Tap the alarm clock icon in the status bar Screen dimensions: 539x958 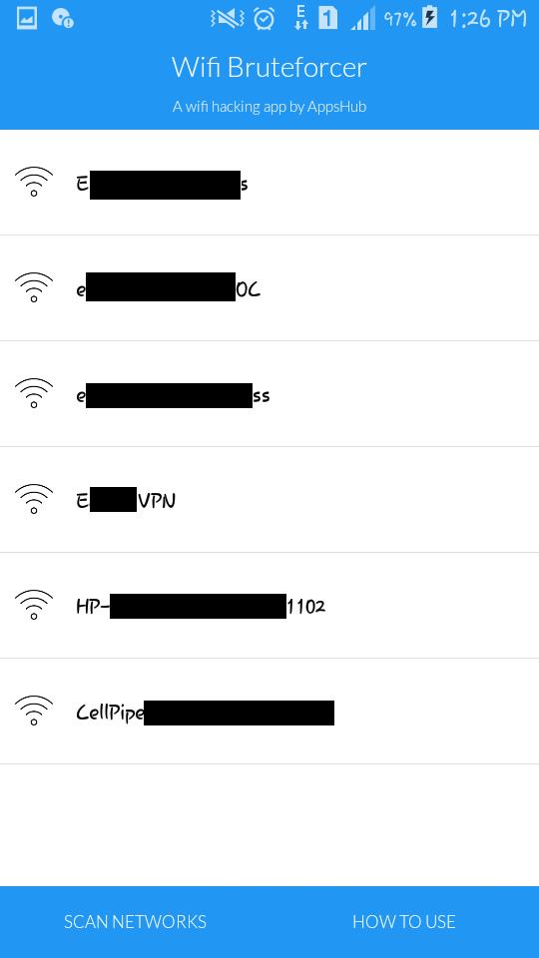pyautogui.click(x=264, y=19)
